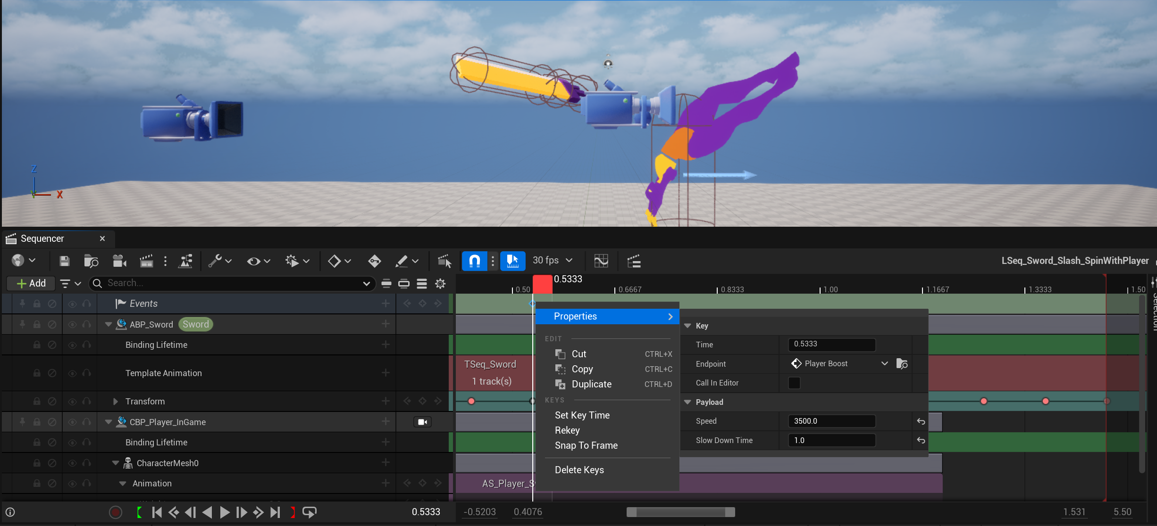Toggle the CBP_Player_InGame camera lock button
The width and height of the screenshot is (1157, 526).
pos(422,422)
